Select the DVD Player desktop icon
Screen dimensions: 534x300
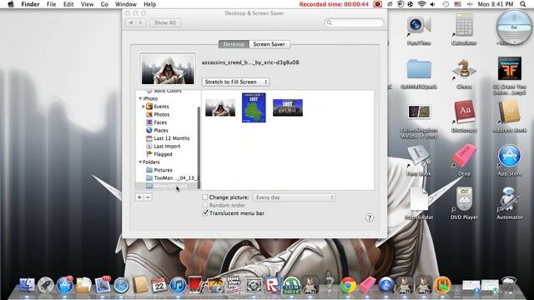(x=464, y=199)
